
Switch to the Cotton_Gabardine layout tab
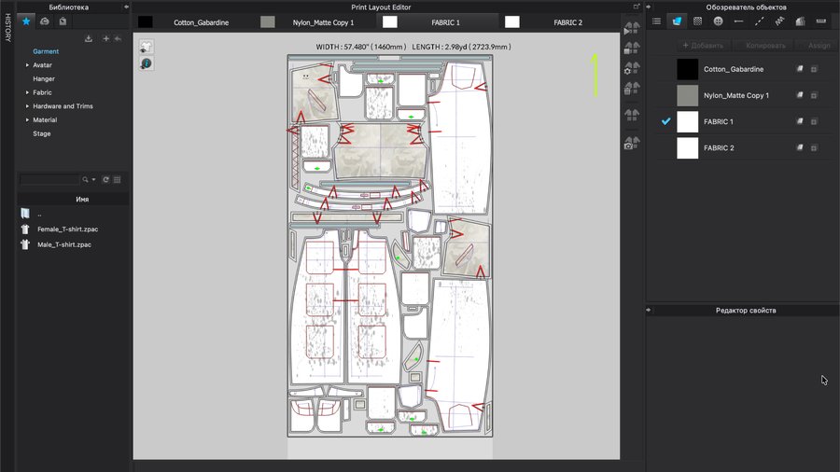194,21
